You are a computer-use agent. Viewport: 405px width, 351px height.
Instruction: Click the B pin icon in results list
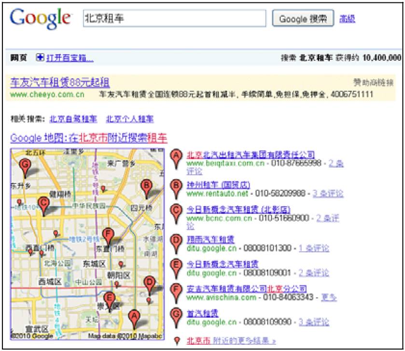(176, 189)
